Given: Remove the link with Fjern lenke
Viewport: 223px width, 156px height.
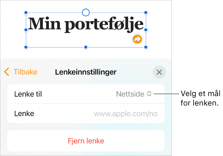Looking at the screenshot, I should point(86,141).
